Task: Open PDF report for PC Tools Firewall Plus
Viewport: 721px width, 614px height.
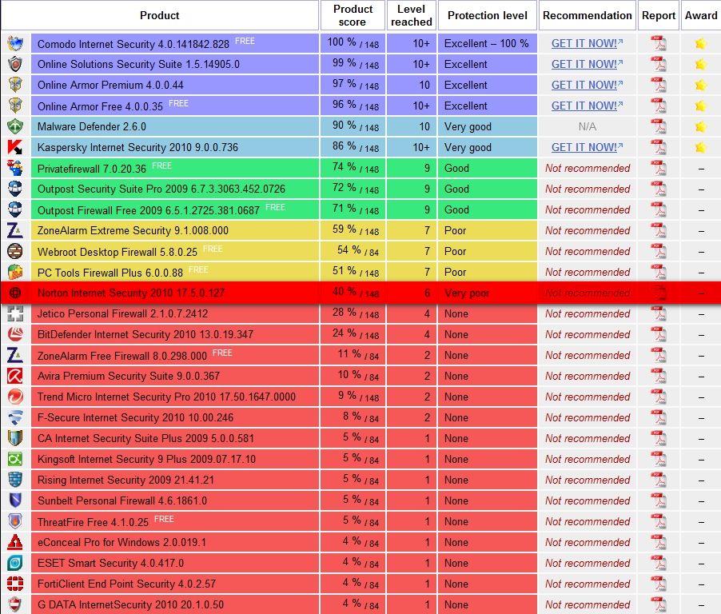Action: [x=659, y=273]
